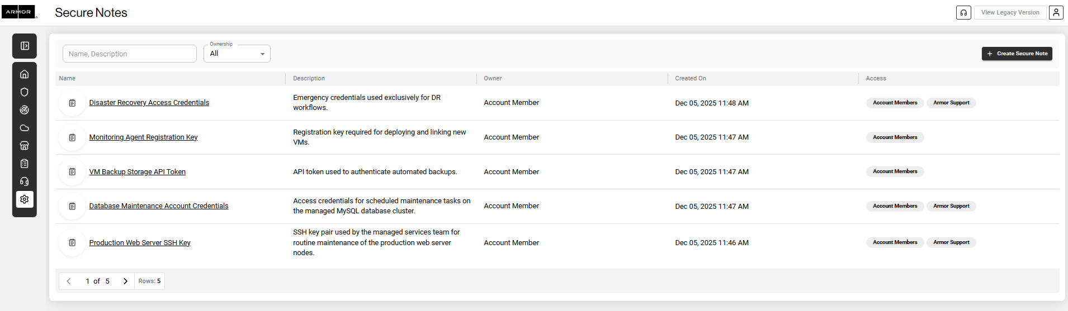Toggle the sidebar collapse panel icon
This screenshot has width=1068, height=311.
coord(25,46)
